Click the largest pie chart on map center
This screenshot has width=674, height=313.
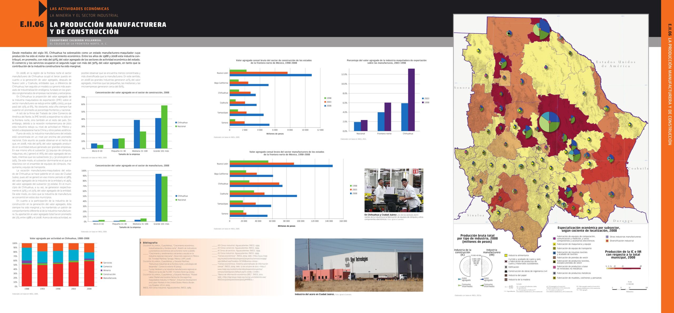pyautogui.click(x=549, y=122)
